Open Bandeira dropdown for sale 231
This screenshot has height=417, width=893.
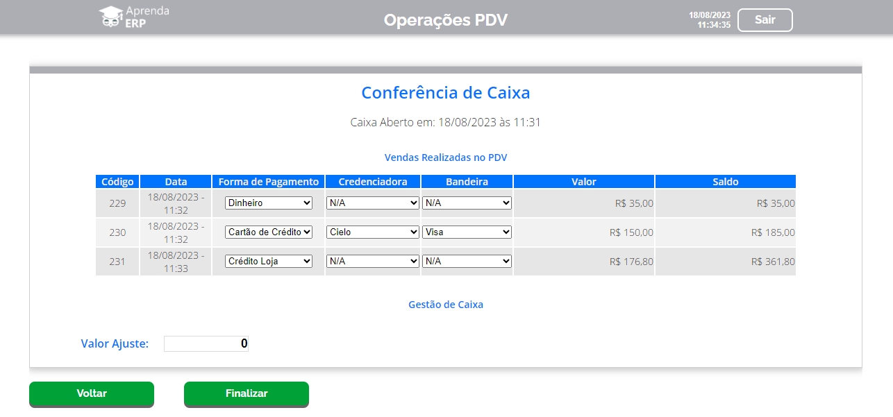click(x=467, y=262)
